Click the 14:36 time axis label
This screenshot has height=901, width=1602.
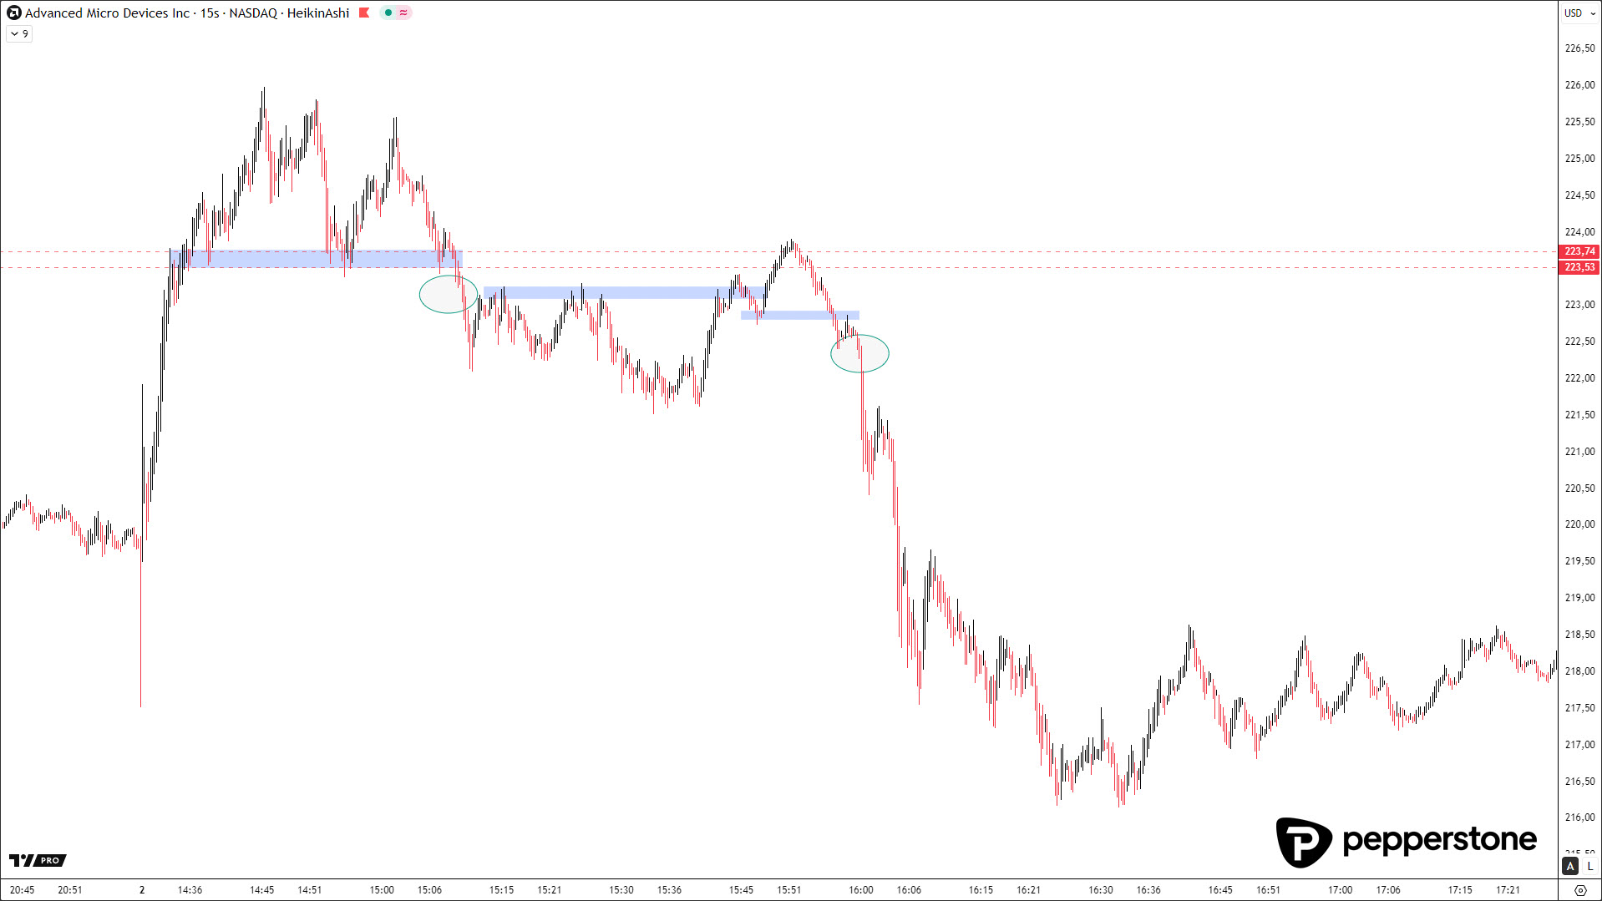[x=190, y=890]
